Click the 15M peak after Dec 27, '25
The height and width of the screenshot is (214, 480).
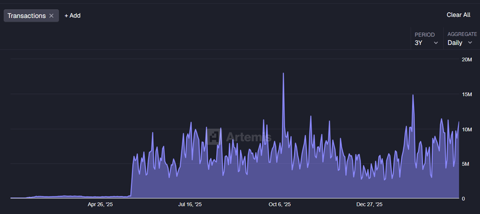click(x=413, y=95)
